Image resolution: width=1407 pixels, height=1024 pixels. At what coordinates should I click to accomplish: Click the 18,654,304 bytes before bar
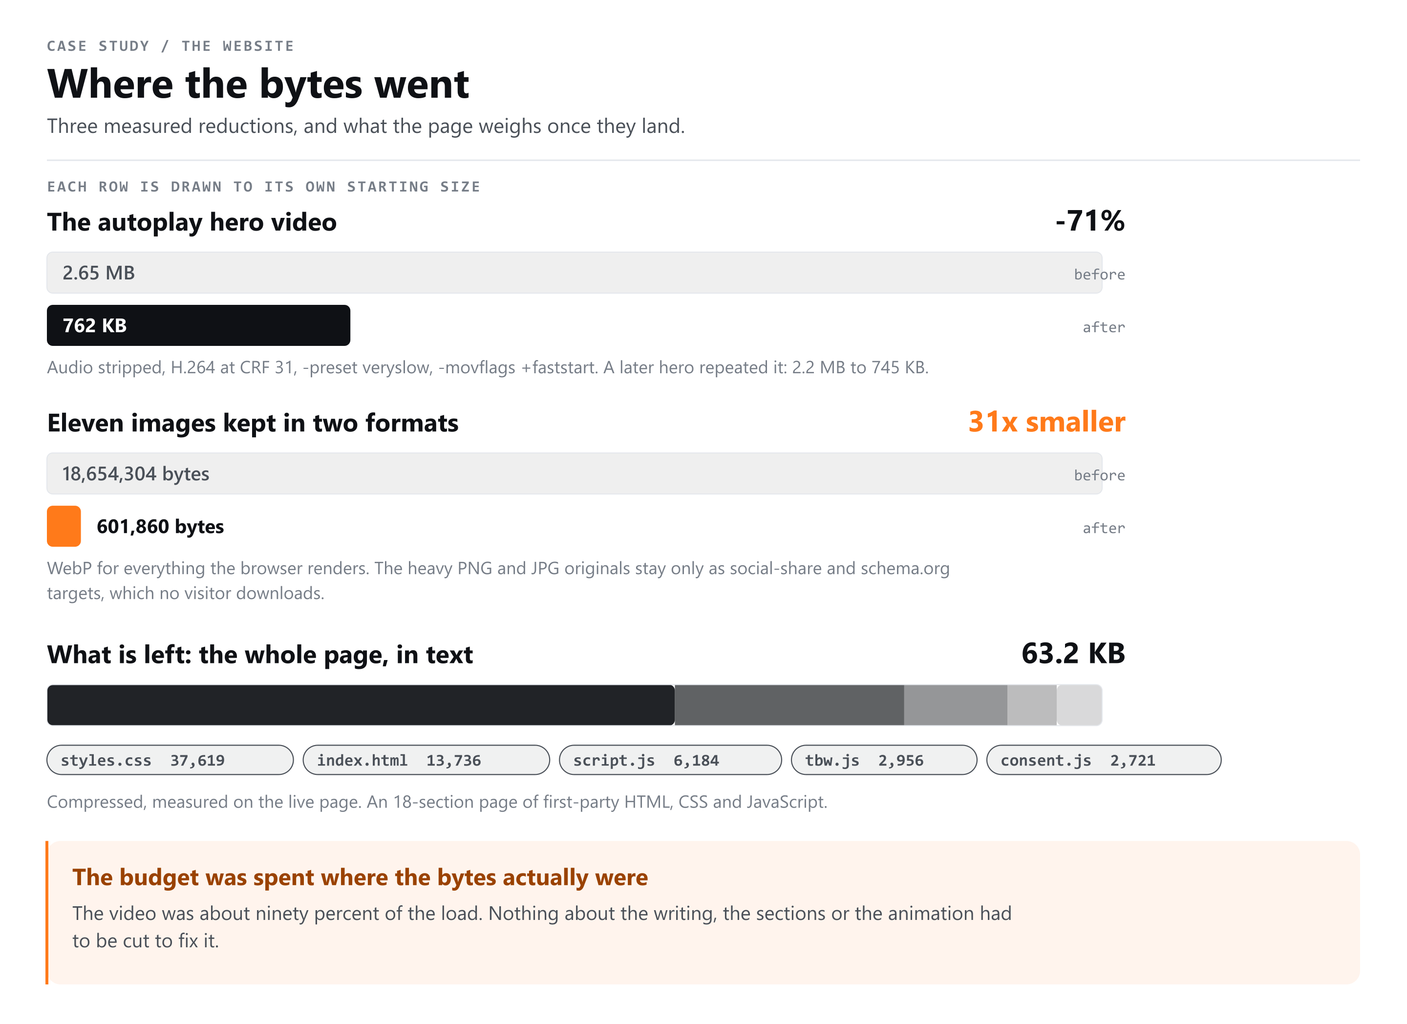tap(575, 473)
